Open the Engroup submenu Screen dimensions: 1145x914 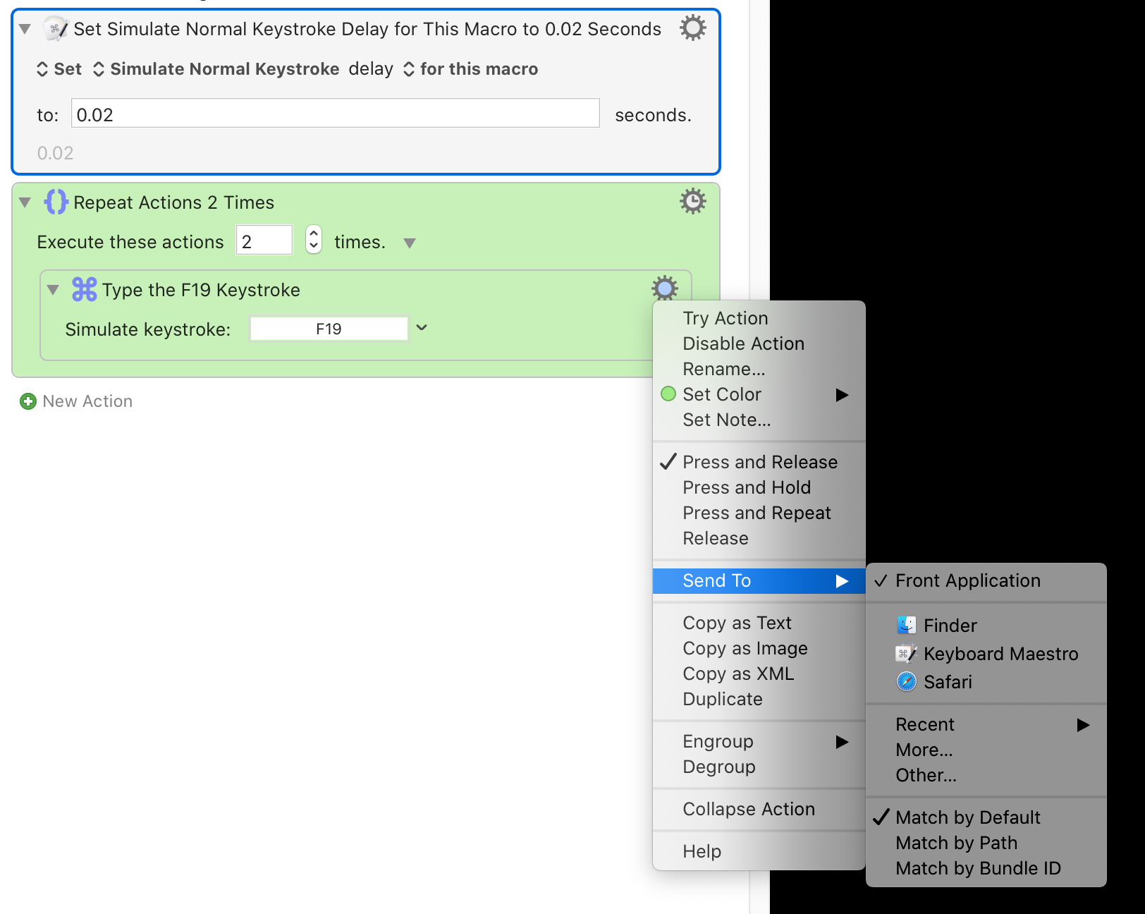(759, 741)
